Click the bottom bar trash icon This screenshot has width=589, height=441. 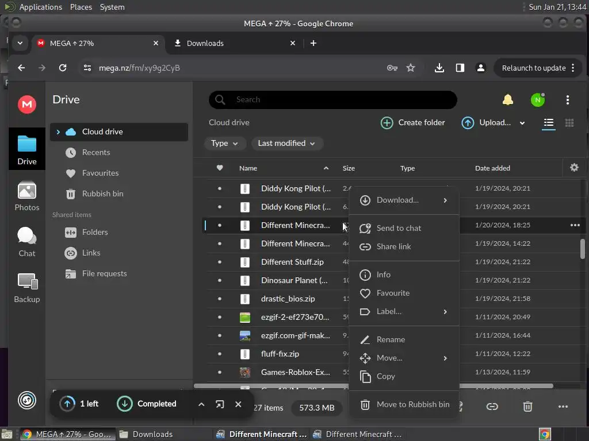coord(527,407)
